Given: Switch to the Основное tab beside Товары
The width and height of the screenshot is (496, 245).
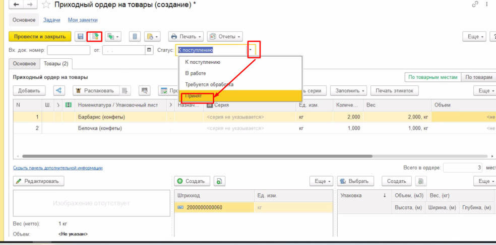Looking at the screenshot, I should tap(24, 64).
